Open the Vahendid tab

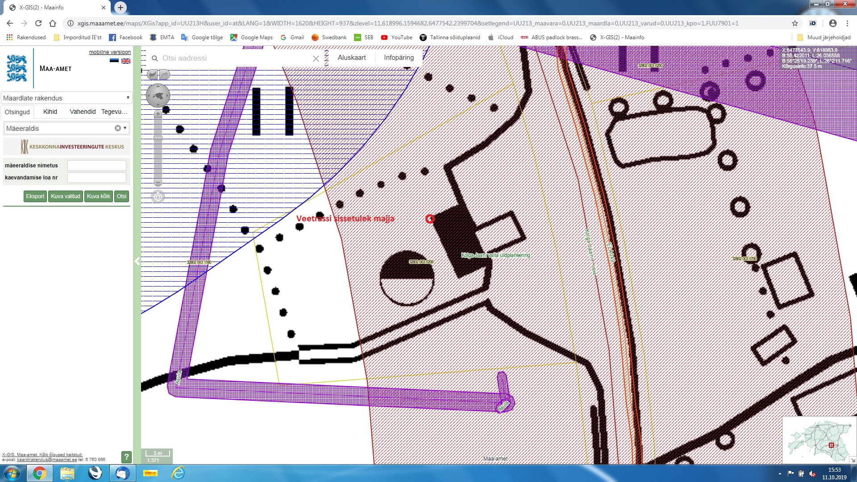pyautogui.click(x=83, y=112)
